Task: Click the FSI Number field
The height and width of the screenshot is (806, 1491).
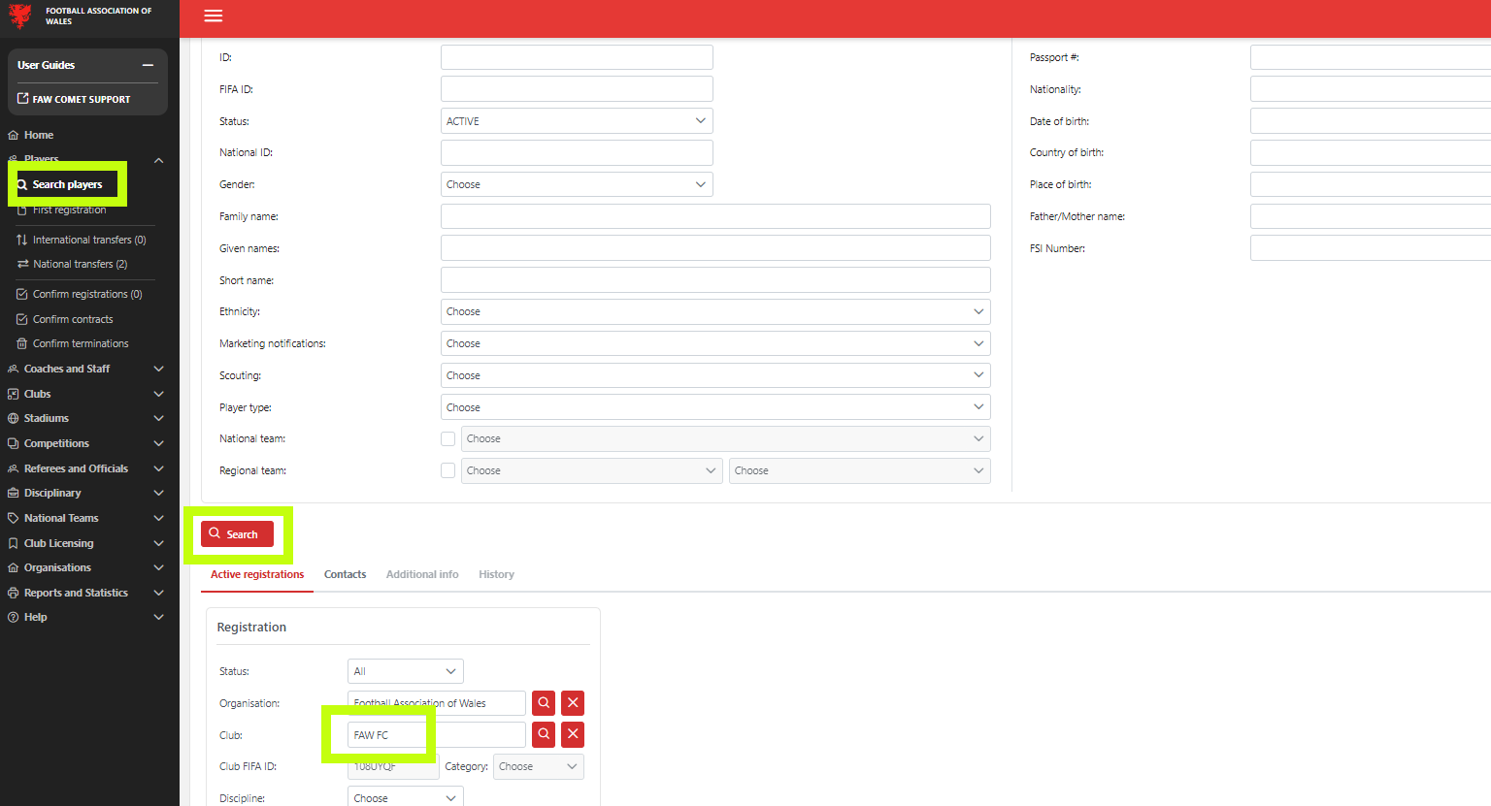Action: point(1371,248)
